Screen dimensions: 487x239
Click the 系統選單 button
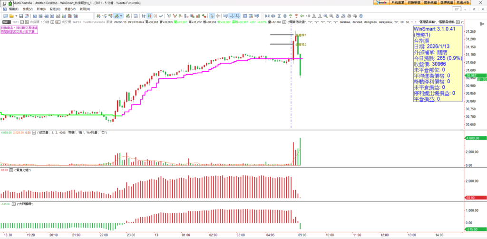pos(397,2)
